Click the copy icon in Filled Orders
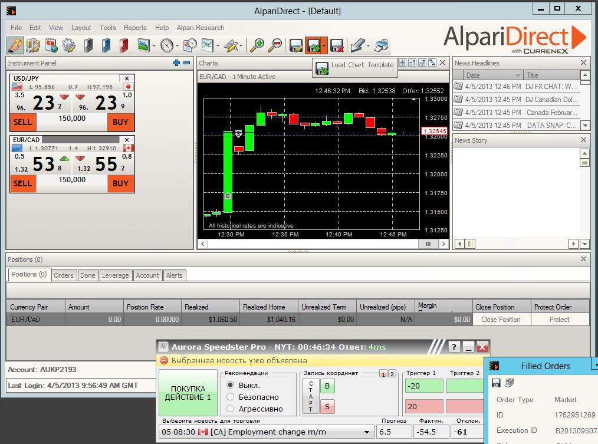598x444 pixels. (x=509, y=383)
